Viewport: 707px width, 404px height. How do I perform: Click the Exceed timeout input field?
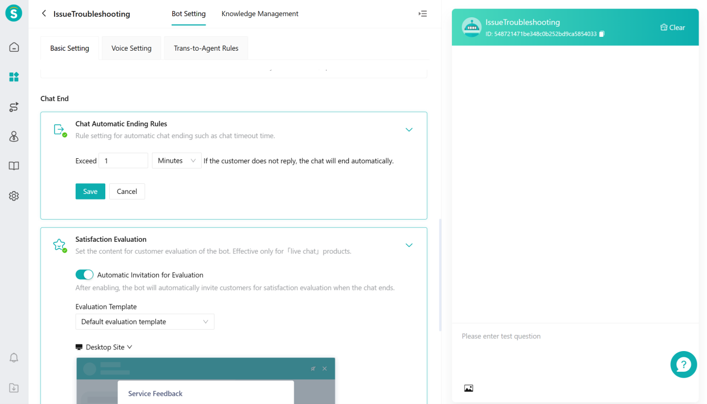click(x=123, y=160)
